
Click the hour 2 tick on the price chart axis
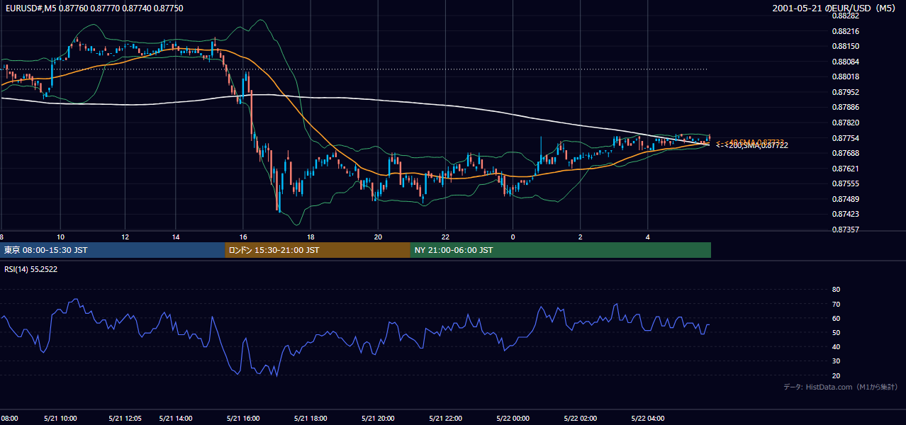(580, 237)
